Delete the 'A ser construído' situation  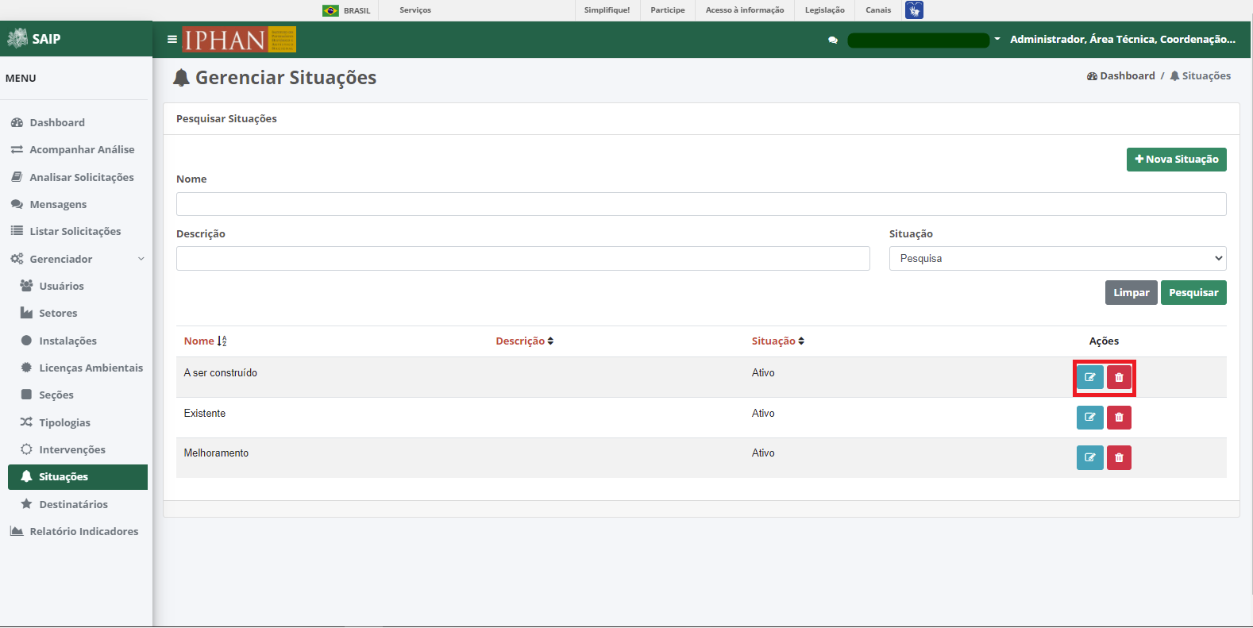point(1119,377)
